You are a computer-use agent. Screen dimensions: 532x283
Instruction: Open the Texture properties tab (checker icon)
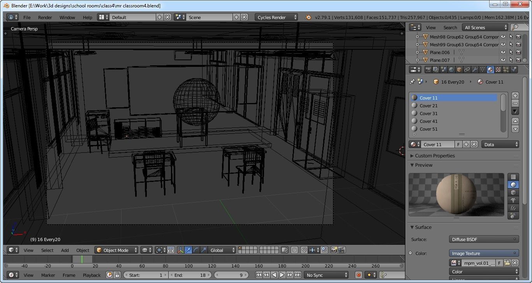point(498,70)
